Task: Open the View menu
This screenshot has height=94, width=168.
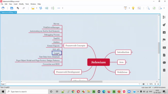Action: coord(10,4)
